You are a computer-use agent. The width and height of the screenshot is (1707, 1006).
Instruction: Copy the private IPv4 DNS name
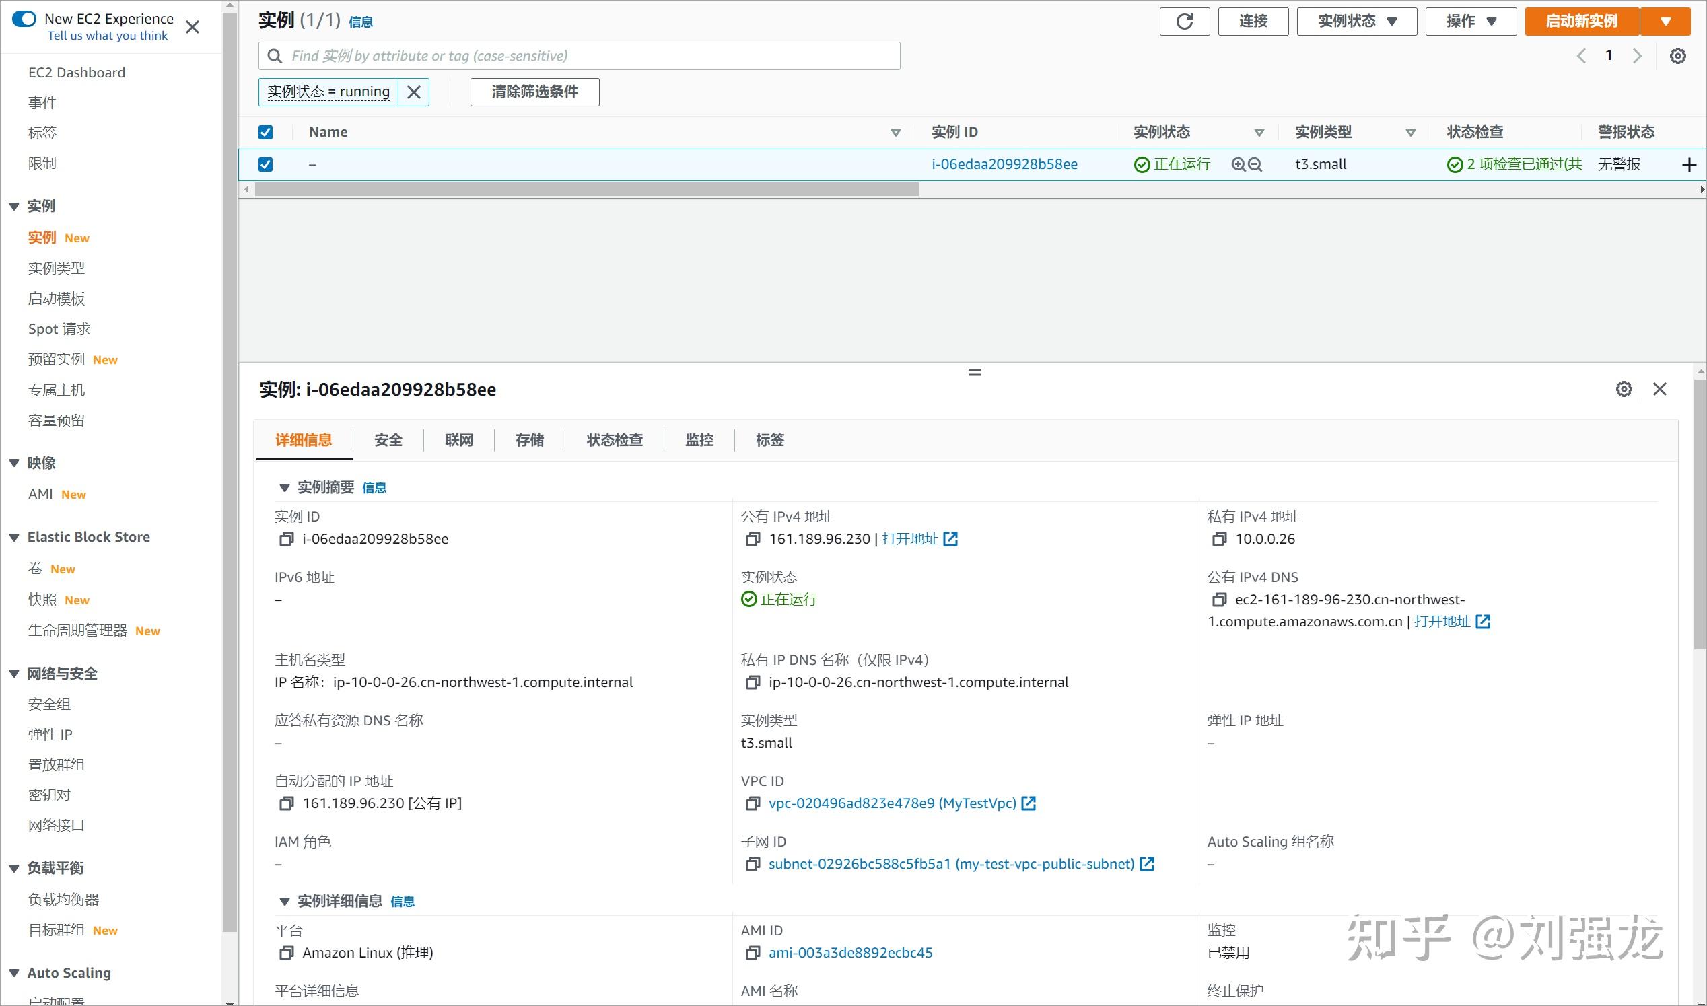tap(753, 682)
